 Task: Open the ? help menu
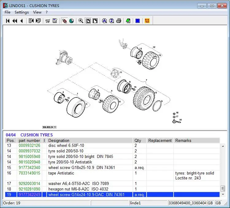47,12
